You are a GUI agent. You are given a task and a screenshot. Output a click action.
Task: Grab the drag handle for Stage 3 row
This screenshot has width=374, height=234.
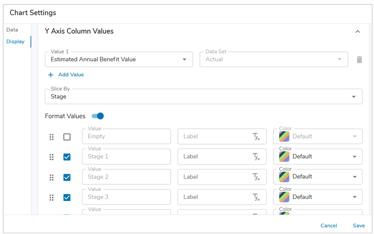(x=51, y=197)
